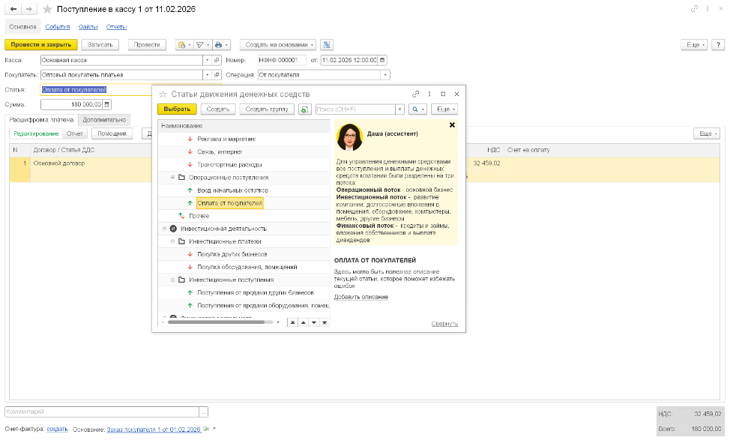Screen dimensions: 730x440
Task: Click the calendar icon next to document date
Action: point(383,60)
